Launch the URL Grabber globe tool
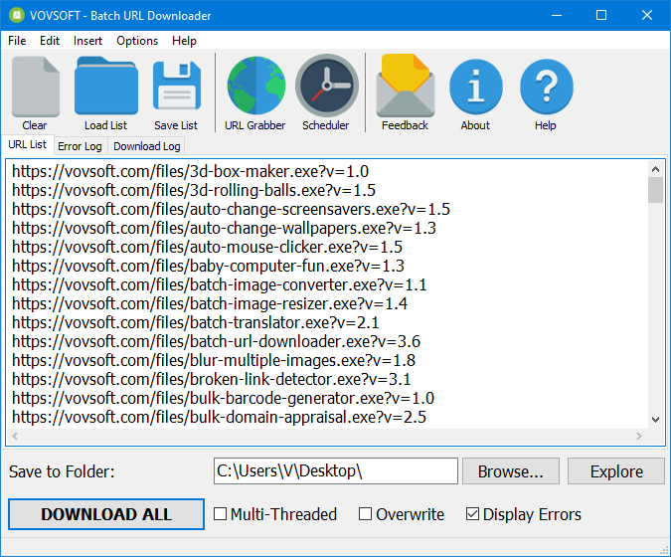671x557 pixels. 255,86
